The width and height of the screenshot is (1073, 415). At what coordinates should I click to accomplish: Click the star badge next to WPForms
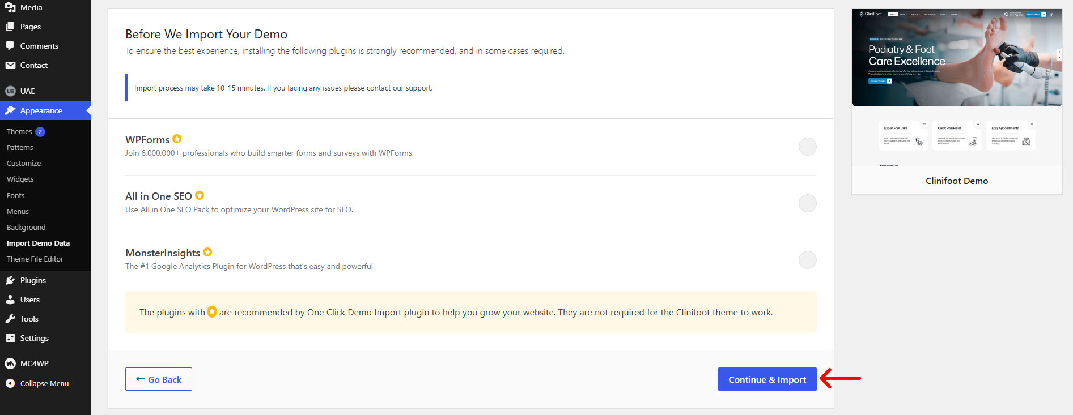177,139
